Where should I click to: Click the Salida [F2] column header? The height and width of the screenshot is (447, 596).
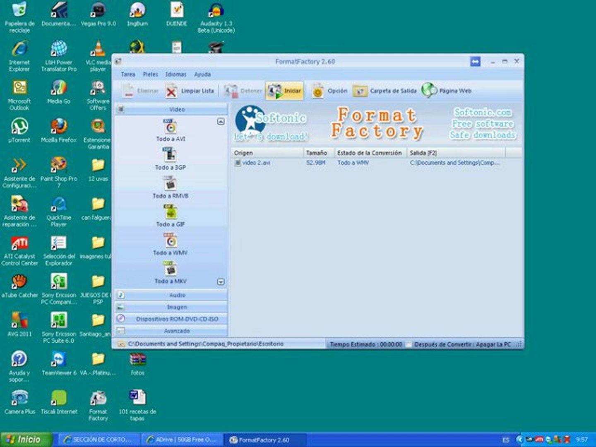coord(456,153)
